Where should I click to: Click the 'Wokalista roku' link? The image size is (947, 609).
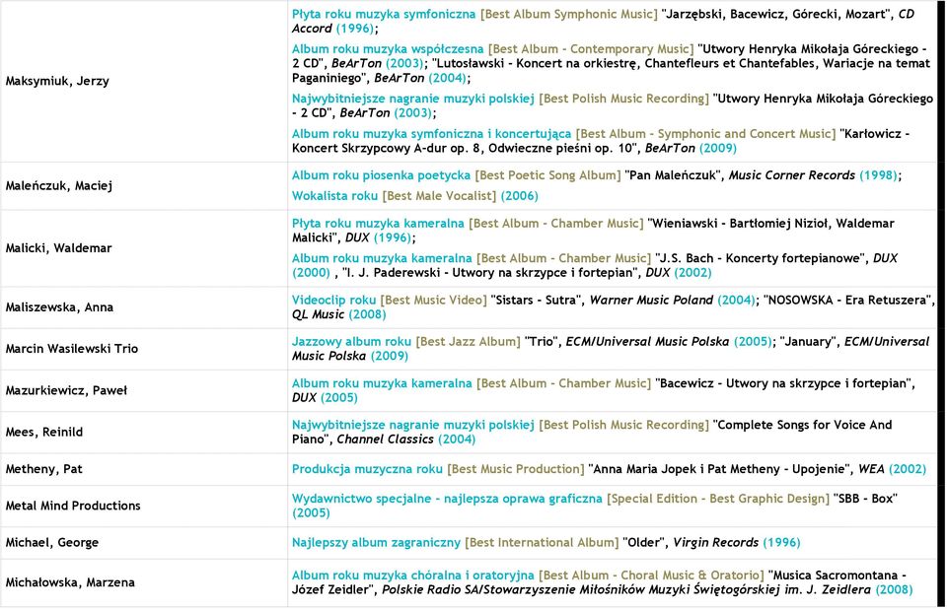334,195
